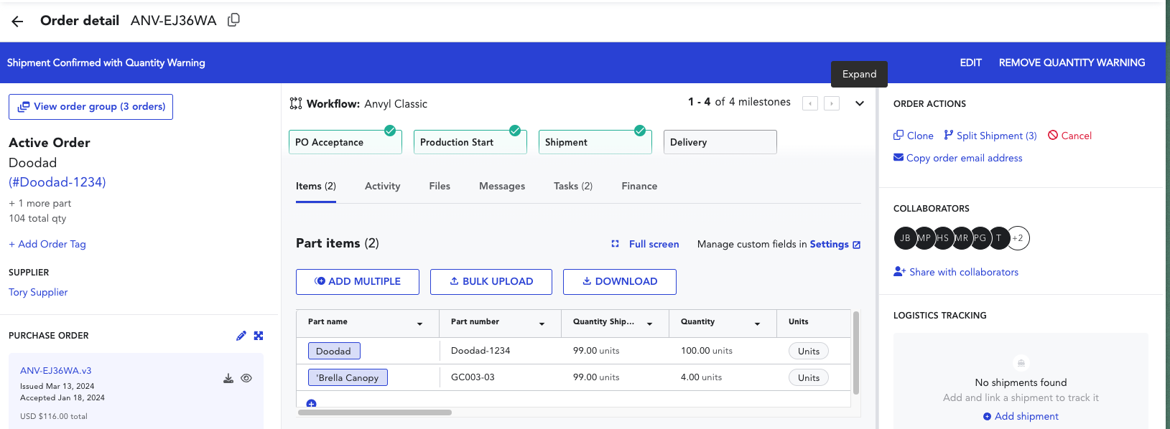The image size is (1170, 429).
Task: Open the Messages tab
Action: pyautogui.click(x=502, y=187)
